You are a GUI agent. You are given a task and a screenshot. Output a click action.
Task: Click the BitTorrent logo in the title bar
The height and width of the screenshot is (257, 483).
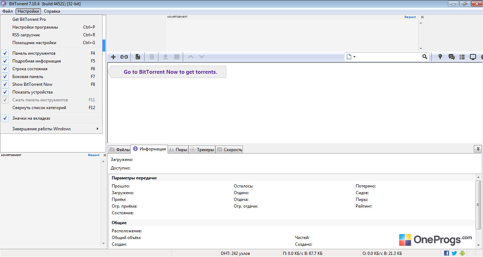pyautogui.click(x=4, y=4)
